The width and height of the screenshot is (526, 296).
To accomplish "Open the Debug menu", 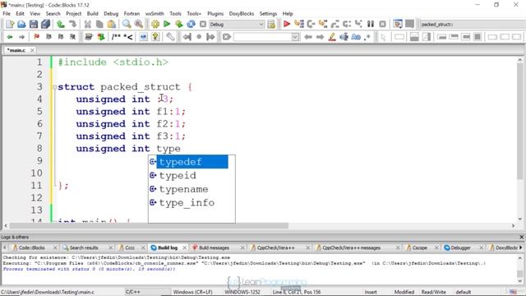I will pos(111,14).
